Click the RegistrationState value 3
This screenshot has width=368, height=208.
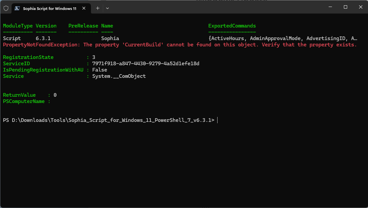coord(93,57)
